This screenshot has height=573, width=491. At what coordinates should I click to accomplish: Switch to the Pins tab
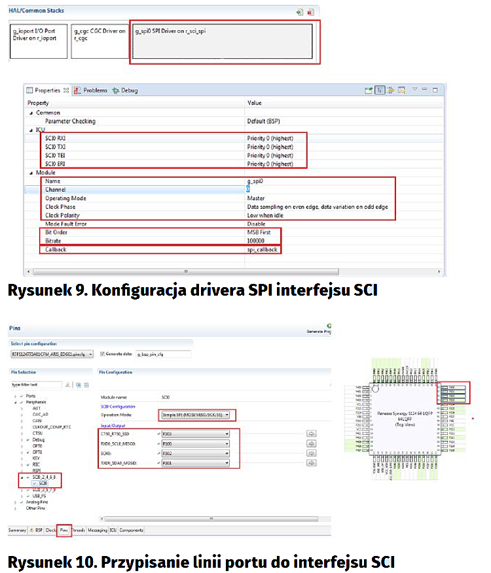(64, 530)
